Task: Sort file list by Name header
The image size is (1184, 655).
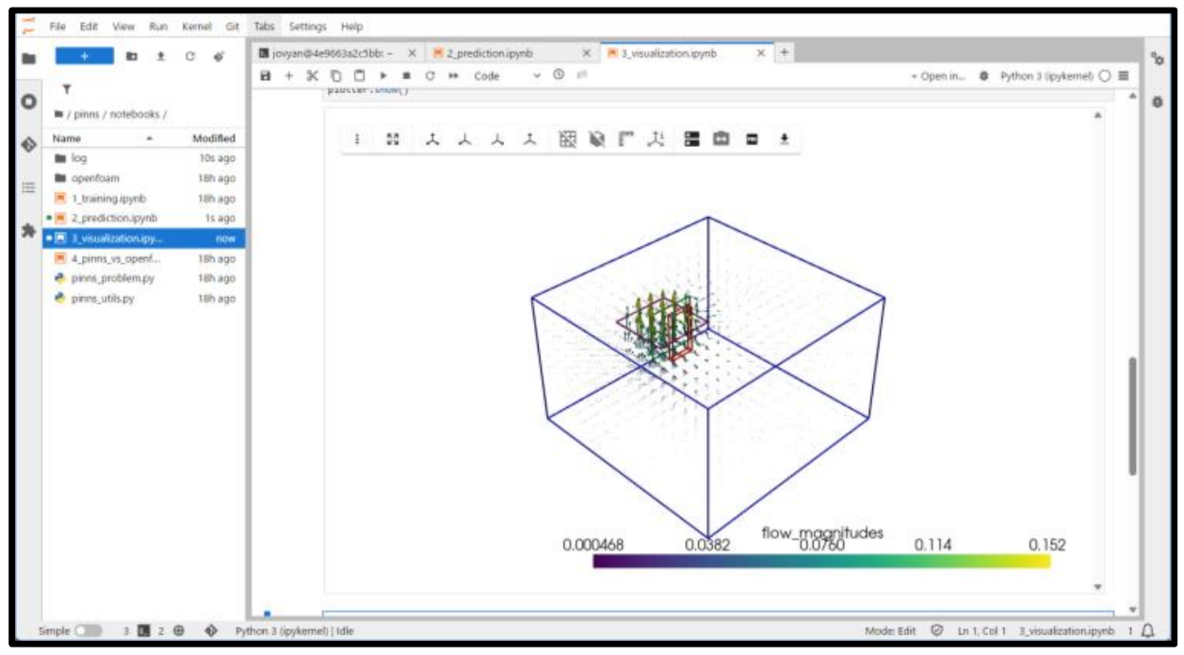Action: pyautogui.click(x=68, y=139)
